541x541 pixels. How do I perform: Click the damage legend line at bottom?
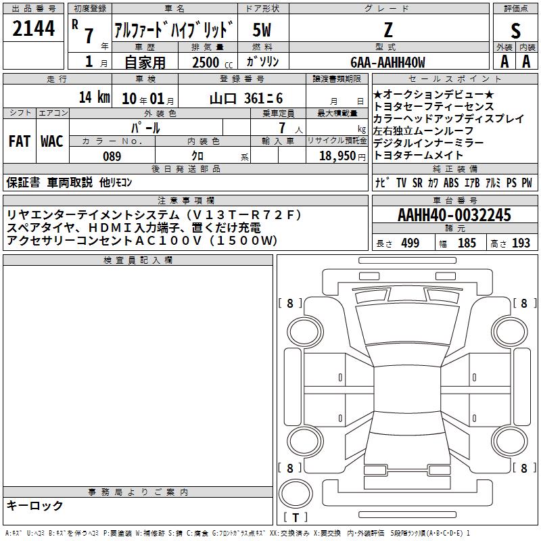[238, 533]
